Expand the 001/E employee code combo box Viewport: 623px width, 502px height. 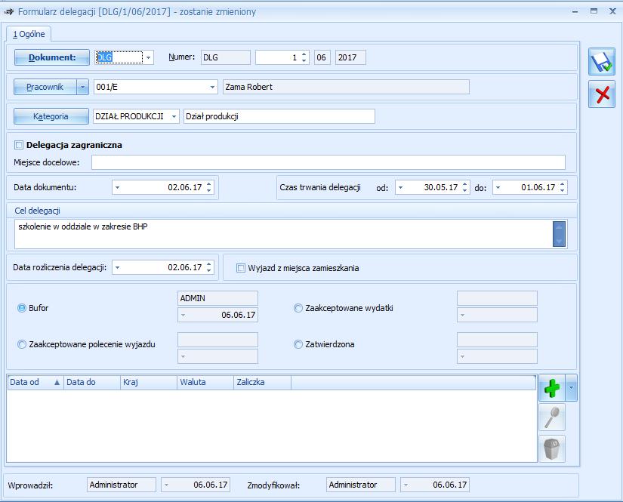212,87
